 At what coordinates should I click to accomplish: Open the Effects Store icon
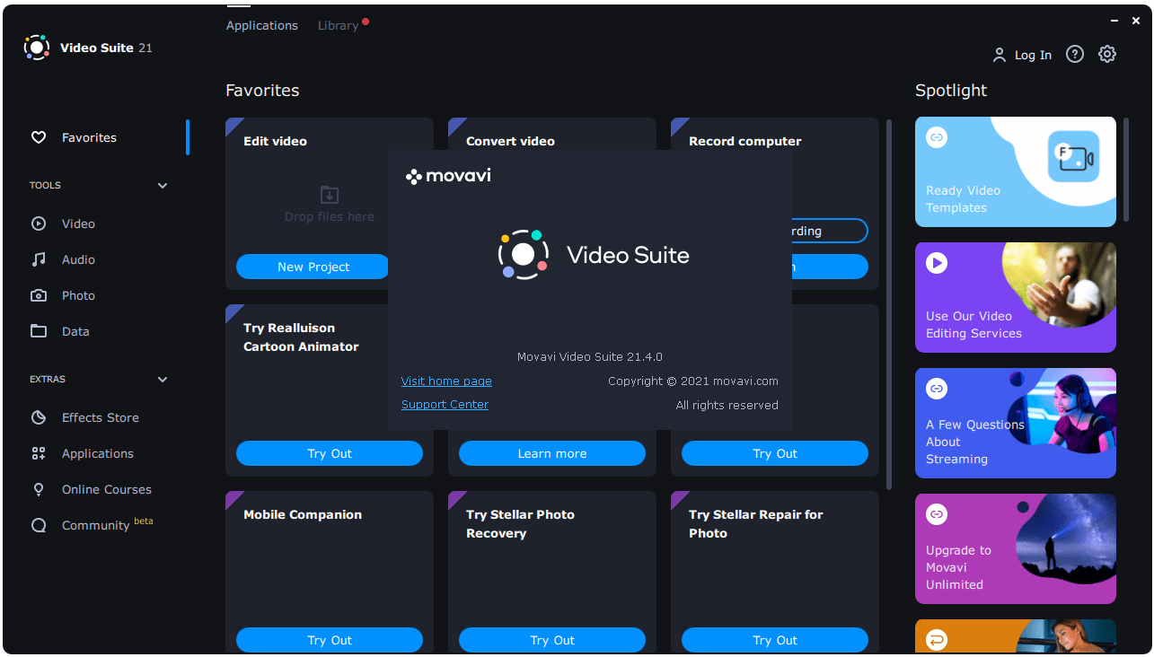tap(39, 417)
